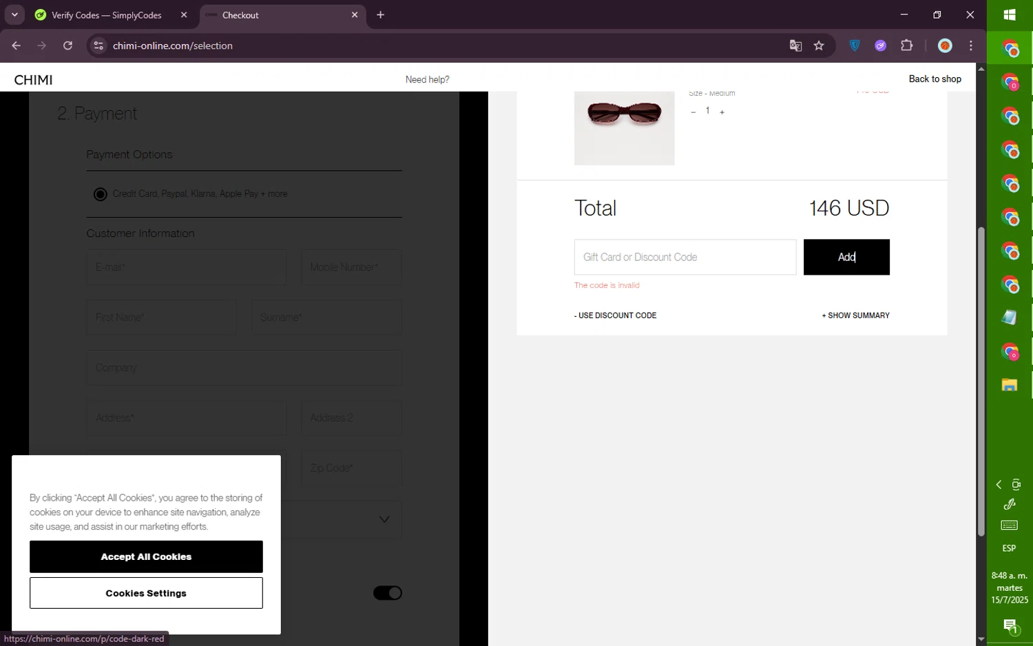Image resolution: width=1033 pixels, height=646 pixels.
Task: Click the CHIMI logo
Action: pyautogui.click(x=33, y=80)
